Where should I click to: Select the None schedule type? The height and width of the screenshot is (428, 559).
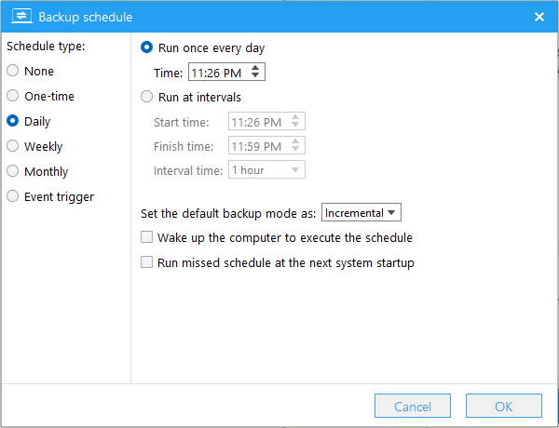(13, 72)
